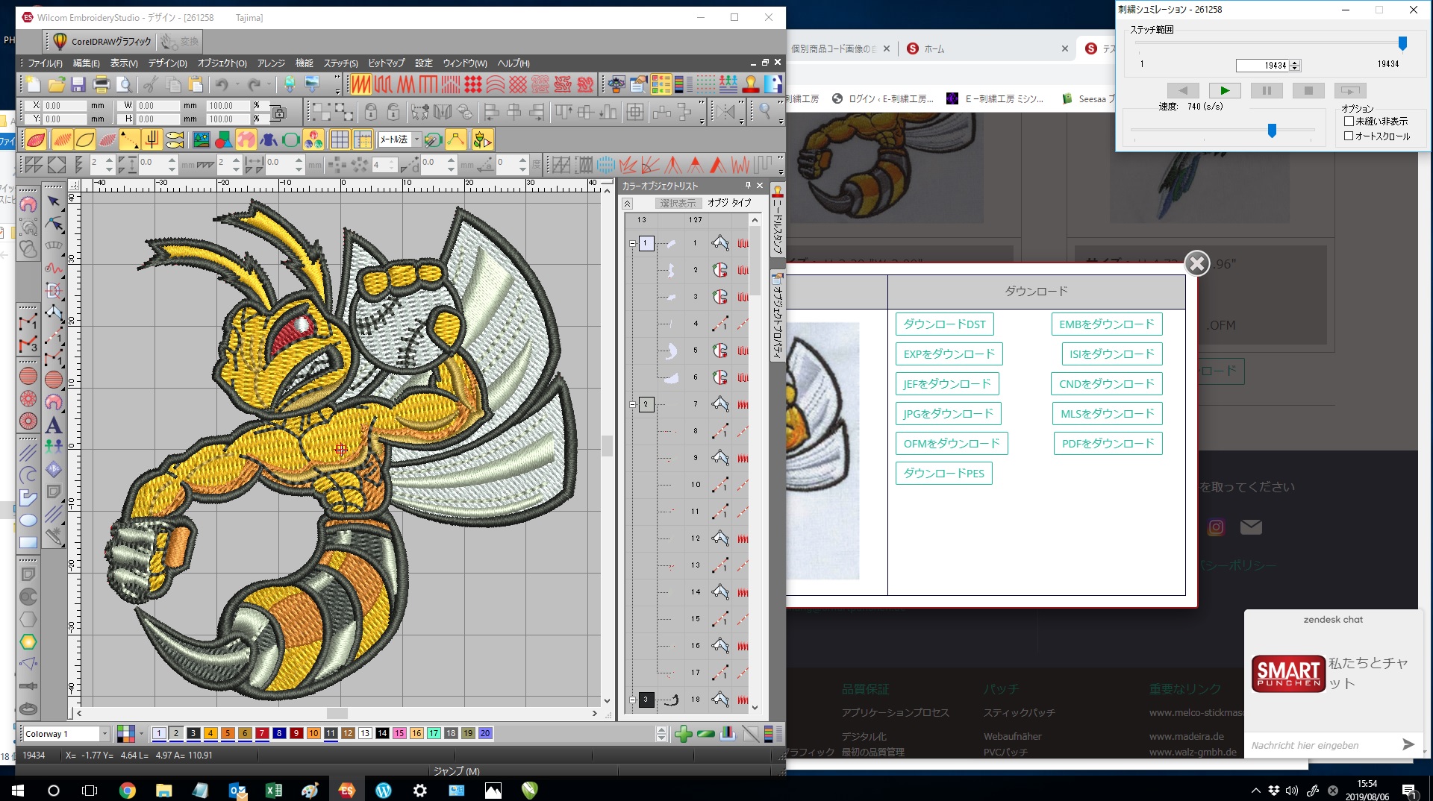Click the stitch range slider handle

click(x=1402, y=44)
